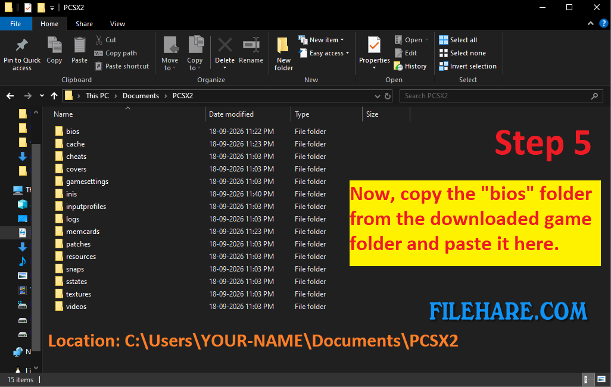
Task: Click This PC in breadcrumb path
Action: tap(98, 96)
